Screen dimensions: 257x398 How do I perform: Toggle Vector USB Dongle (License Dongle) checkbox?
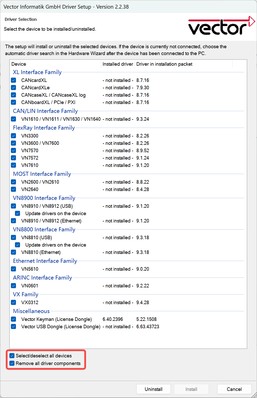point(14,326)
